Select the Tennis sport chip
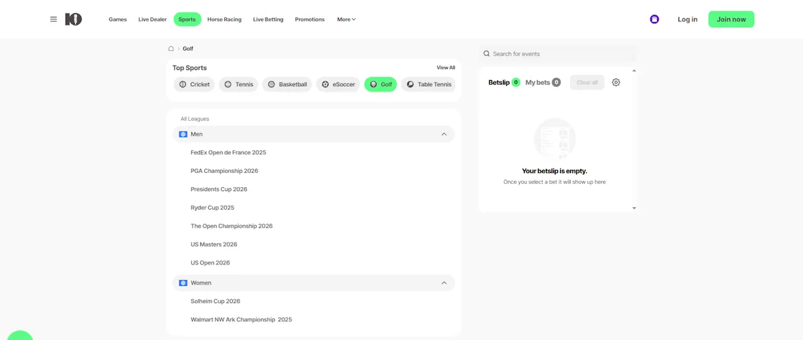Image resolution: width=803 pixels, height=340 pixels. (x=238, y=85)
